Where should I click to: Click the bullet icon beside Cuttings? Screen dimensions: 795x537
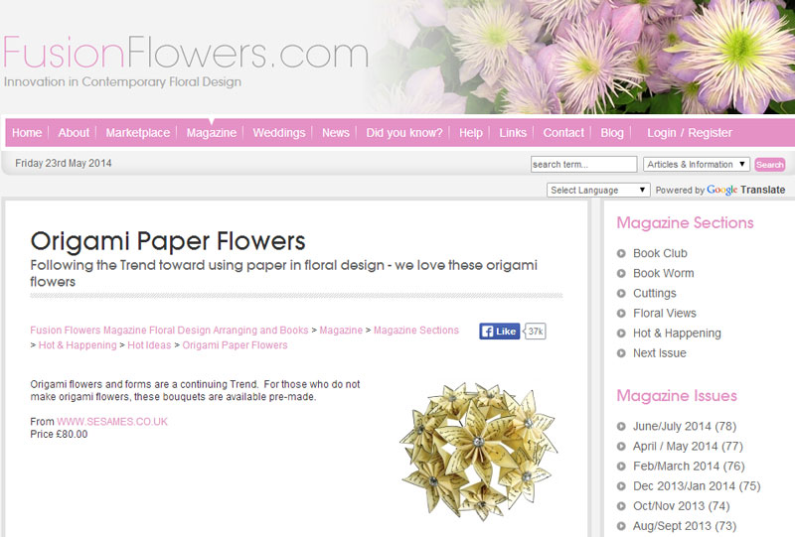tap(621, 294)
